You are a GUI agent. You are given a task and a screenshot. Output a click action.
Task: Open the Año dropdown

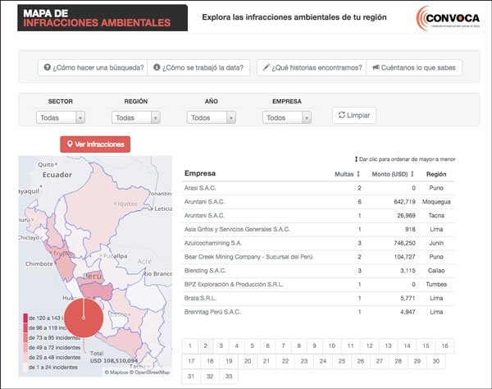tap(212, 117)
